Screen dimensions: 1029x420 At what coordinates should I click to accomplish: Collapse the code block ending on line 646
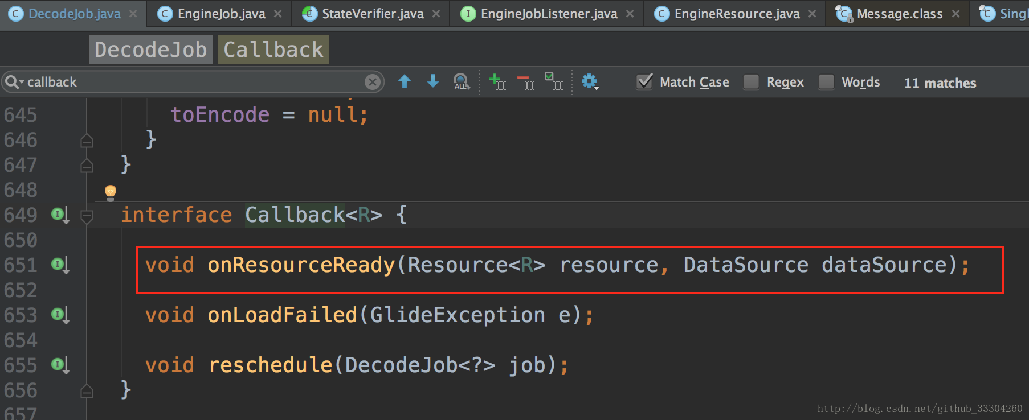pyautogui.click(x=87, y=141)
